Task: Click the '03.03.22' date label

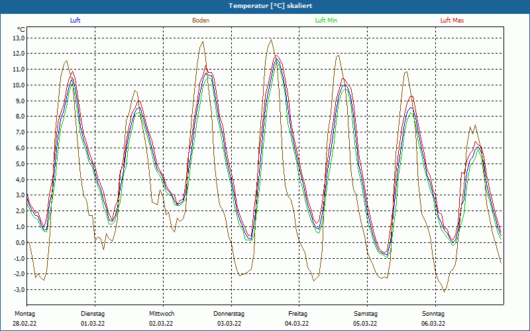Action: [x=229, y=324]
